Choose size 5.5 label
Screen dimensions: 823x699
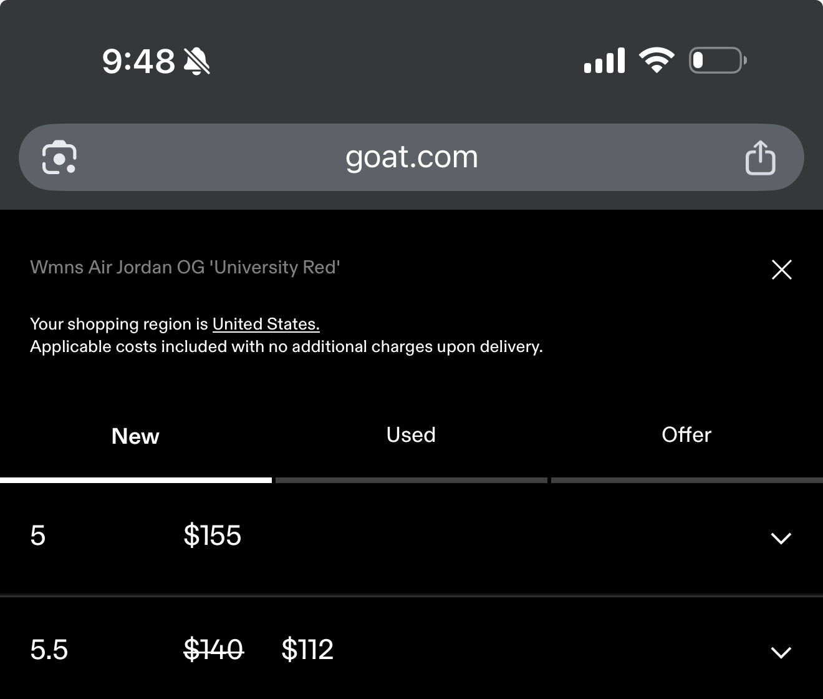49,650
